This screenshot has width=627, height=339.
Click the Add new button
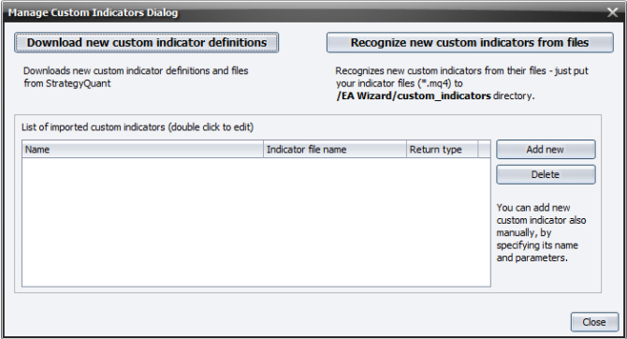[546, 149]
